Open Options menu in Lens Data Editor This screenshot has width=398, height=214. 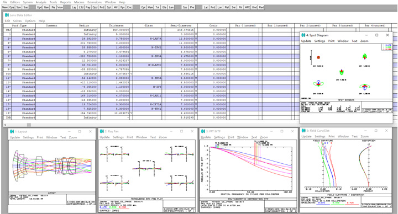[x=30, y=21]
